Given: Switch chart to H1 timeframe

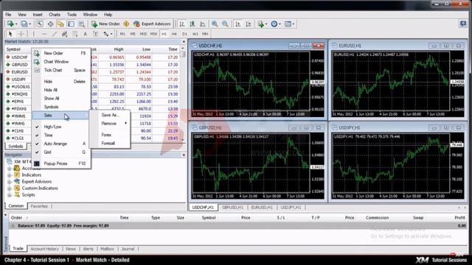Looking at the screenshot, I should [x=164, y=34].
